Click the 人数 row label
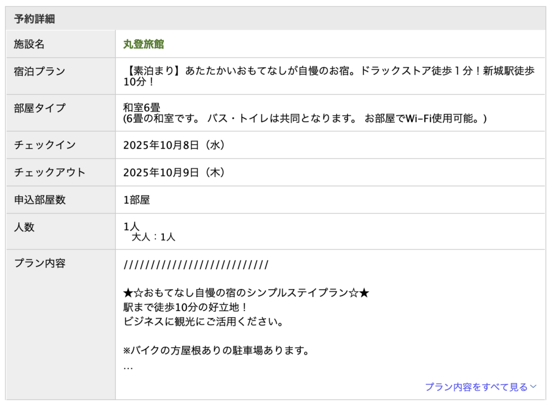 coord(24,227)
